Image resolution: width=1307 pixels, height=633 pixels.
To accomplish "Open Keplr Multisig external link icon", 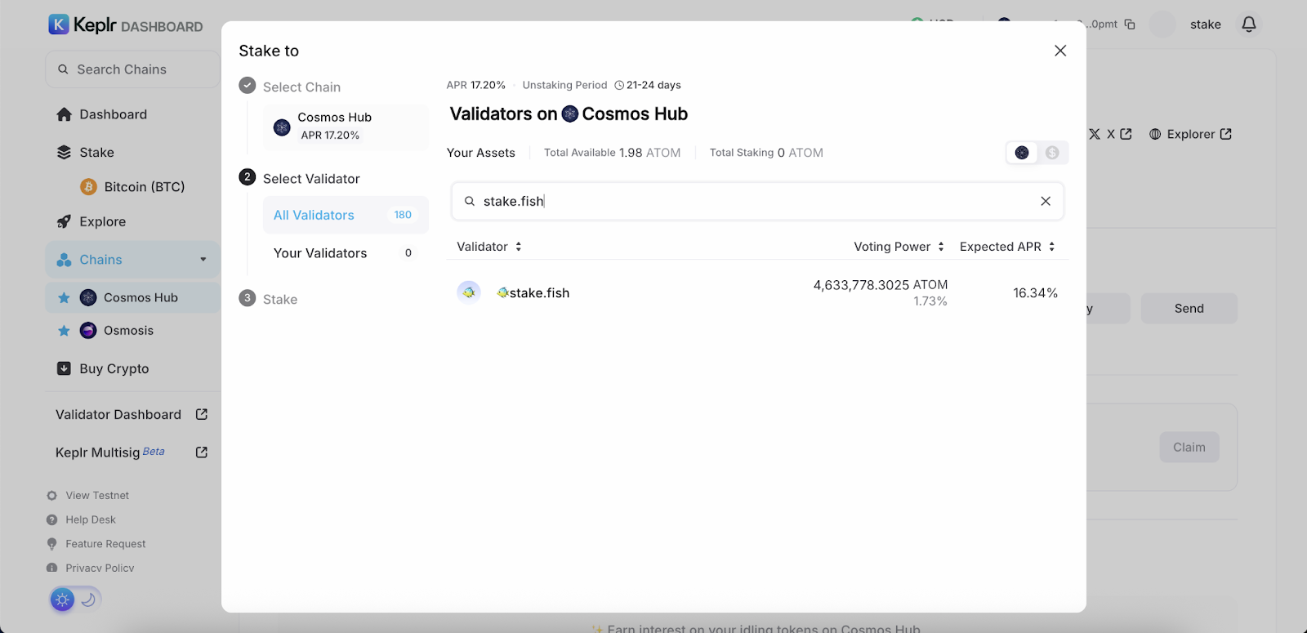I will pyautogui.click(x=202, y=452).
